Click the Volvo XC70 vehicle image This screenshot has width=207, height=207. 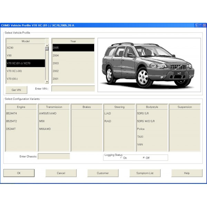(x=149, y=65)
